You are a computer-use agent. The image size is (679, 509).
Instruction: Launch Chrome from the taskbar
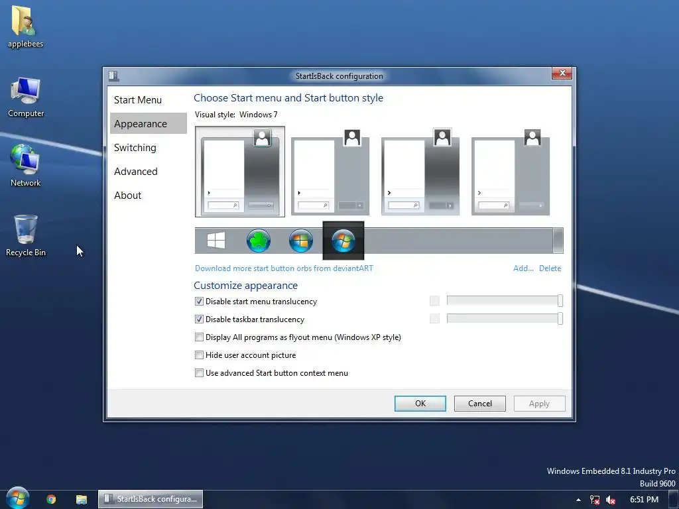pos(51,499)
